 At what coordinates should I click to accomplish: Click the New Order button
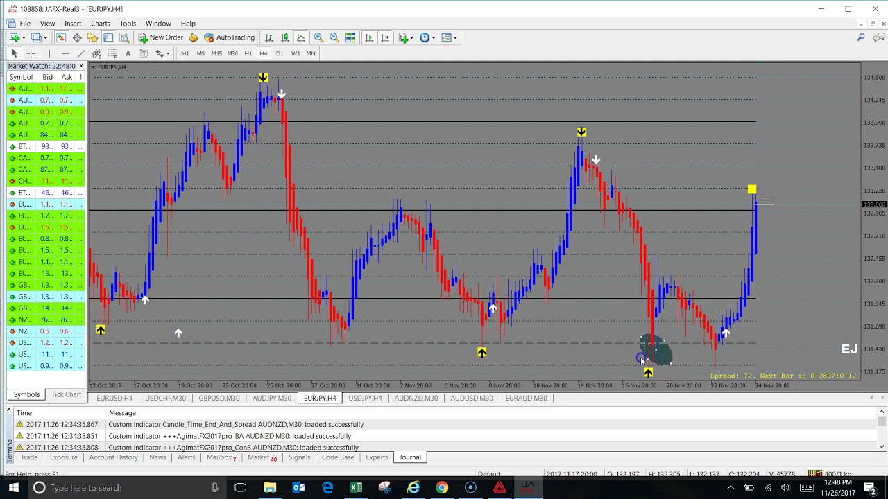161,37
